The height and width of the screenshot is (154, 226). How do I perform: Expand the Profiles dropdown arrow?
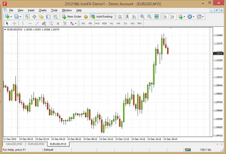(20, 17)
